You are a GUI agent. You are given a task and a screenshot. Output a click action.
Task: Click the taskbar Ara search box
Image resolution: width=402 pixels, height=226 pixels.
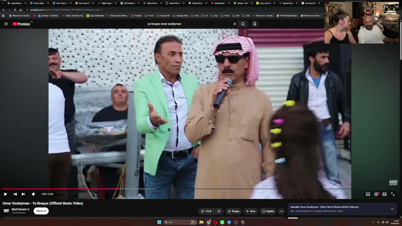pyautogui.click(x=180, y=222)
